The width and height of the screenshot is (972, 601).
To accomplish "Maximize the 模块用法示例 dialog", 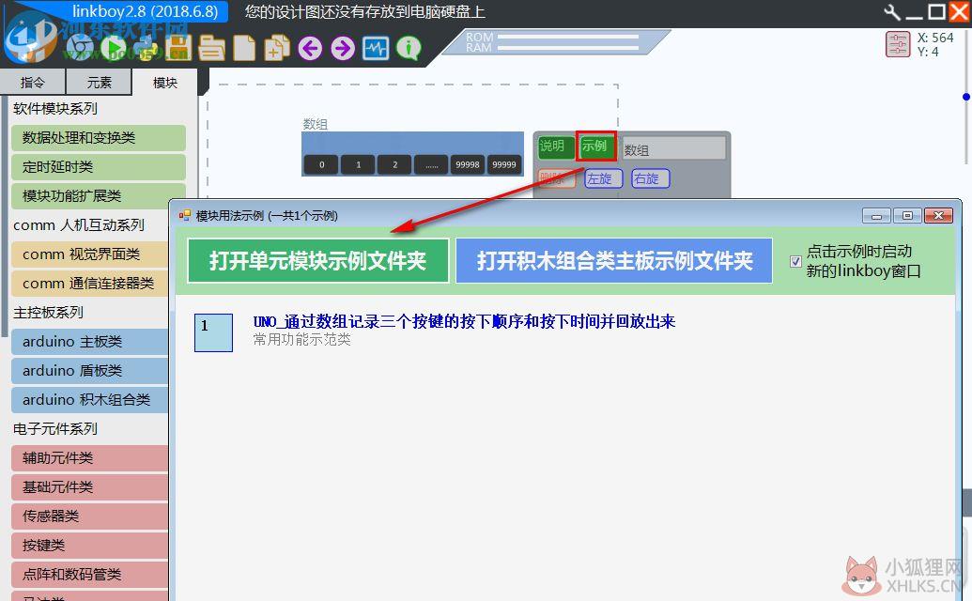I will point(907,216).
